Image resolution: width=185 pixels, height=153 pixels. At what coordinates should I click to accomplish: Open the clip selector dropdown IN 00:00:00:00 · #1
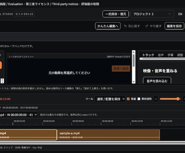coord(18,115)
